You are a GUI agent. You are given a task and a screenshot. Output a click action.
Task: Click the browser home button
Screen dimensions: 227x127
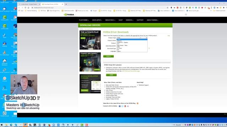point(28,8)
